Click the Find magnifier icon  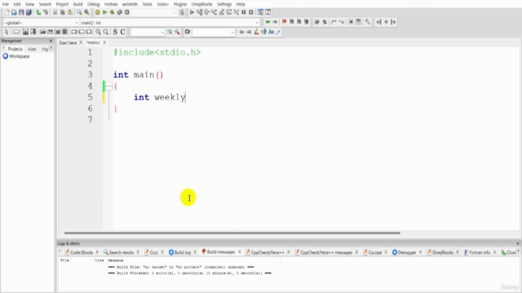(x=79, y=12)
